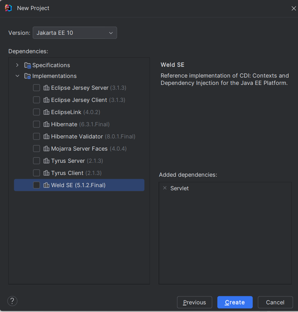The image size is (298, 312).
Task: Select the Specifications tree label
Action: coord(51,65)
